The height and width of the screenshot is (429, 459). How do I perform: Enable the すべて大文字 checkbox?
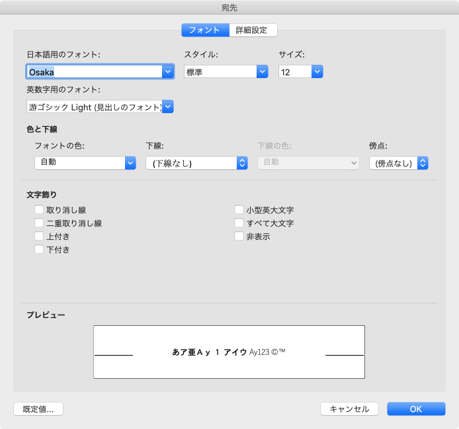click(239, 223)
